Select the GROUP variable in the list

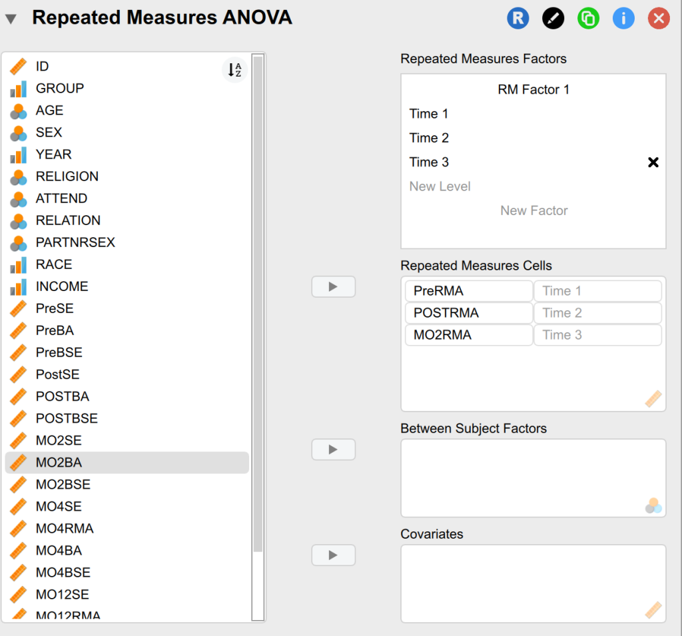[x=61, y=88]
